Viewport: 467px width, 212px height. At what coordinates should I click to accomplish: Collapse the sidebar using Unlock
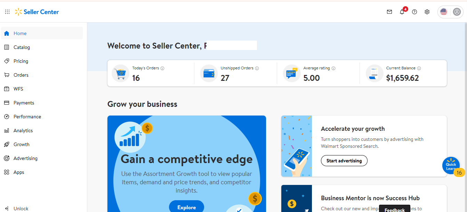17,209
